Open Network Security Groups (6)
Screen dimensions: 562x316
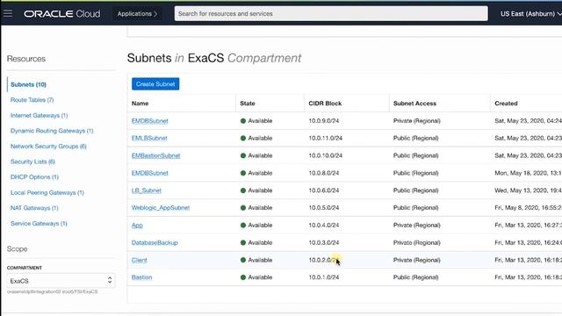[48, 147]
